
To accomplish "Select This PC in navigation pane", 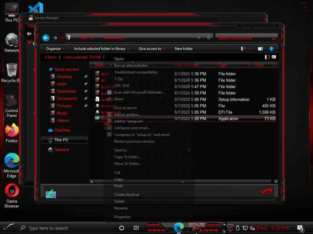I will [x=64, y=140].
